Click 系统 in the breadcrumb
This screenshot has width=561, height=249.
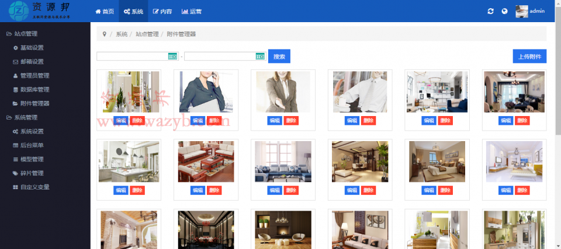(122, 34)
